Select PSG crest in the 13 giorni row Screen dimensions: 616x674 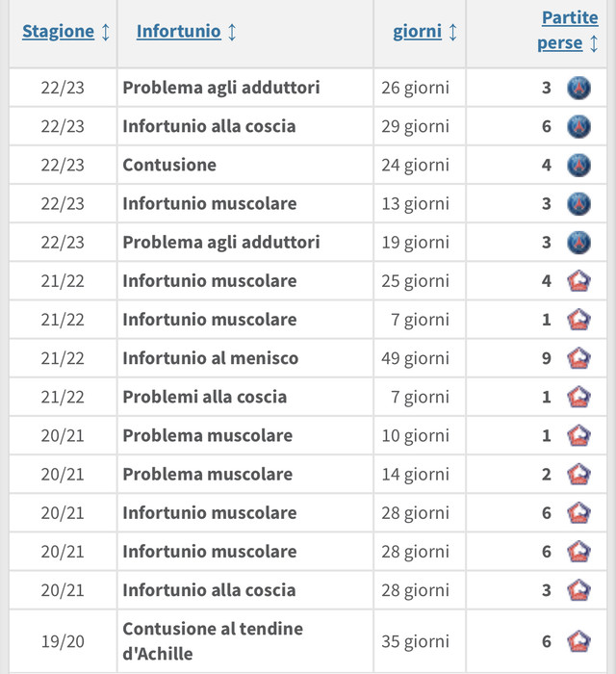coord(578,203)
